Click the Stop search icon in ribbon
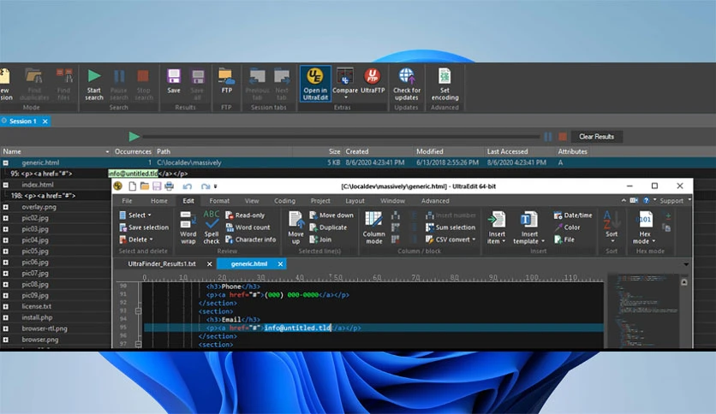Image resolution: width=716 pixels, height=414 pixels. click(143, 85)
